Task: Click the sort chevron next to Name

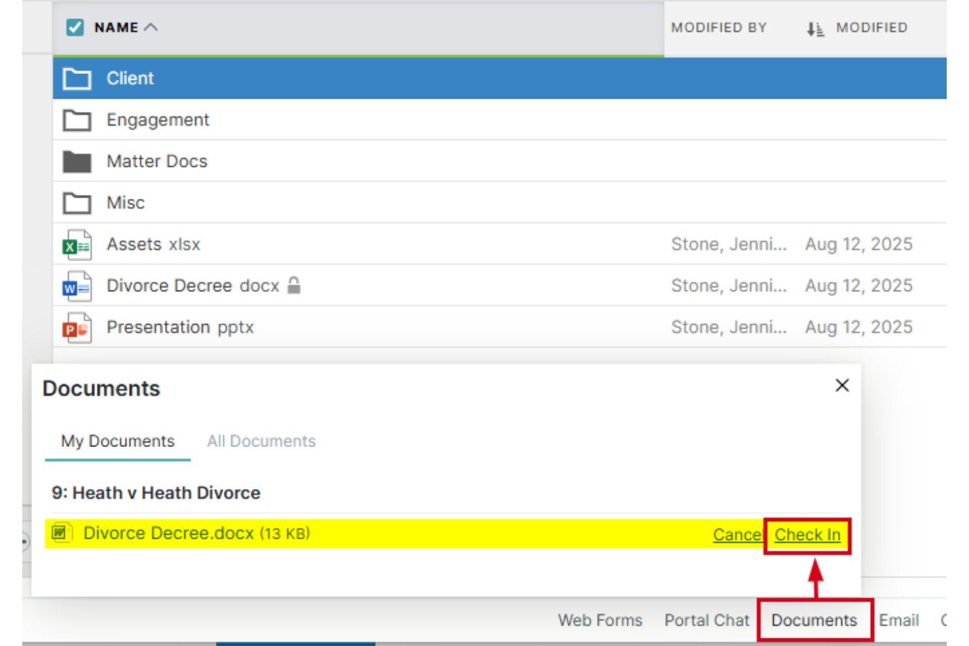Action: point(151,27)
